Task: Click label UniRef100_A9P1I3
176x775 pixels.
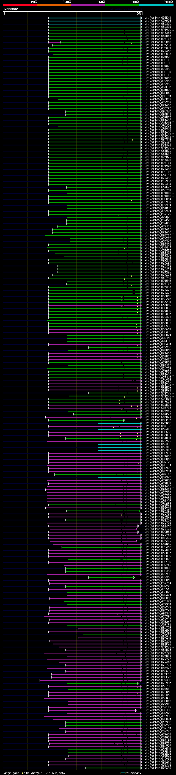Action: click(158, 475)
